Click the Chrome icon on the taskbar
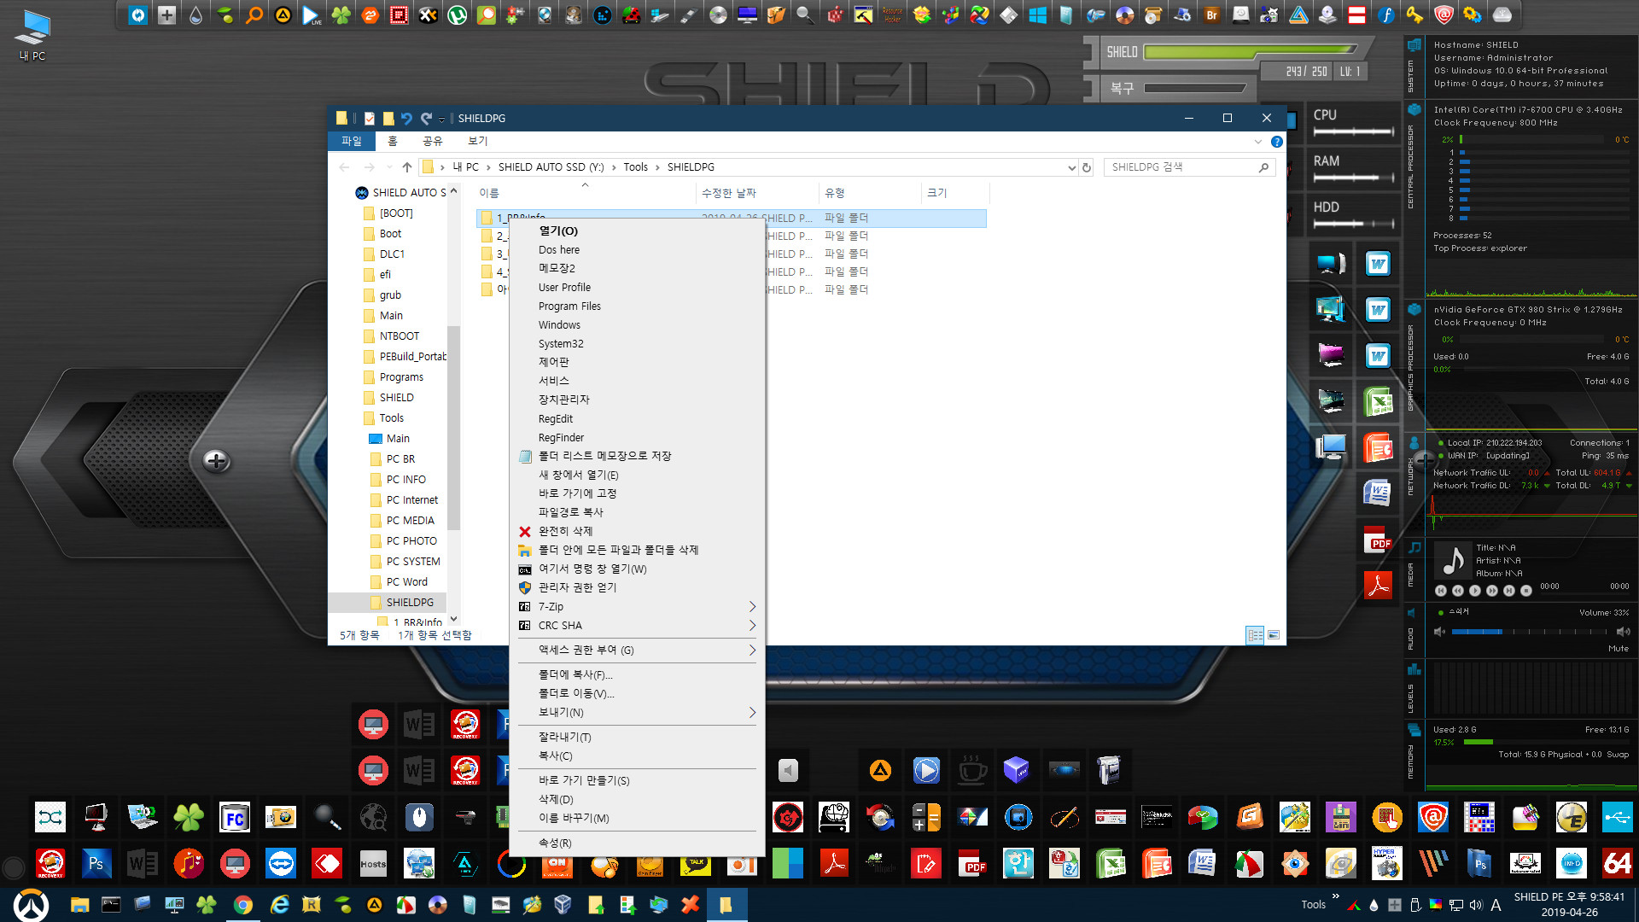This screenshot has width=1639, height=922. [243, 905]
